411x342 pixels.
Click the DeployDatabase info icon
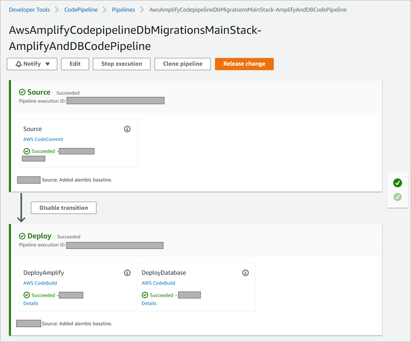[x=246, y=273]
